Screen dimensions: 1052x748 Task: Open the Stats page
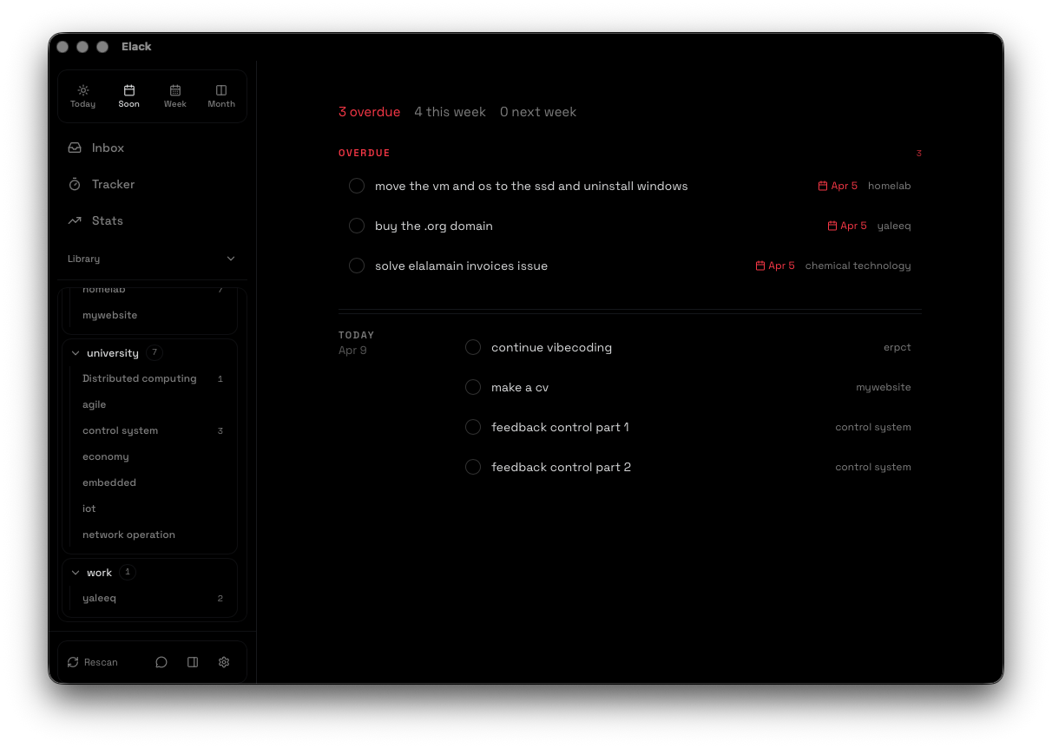(107, 221)
